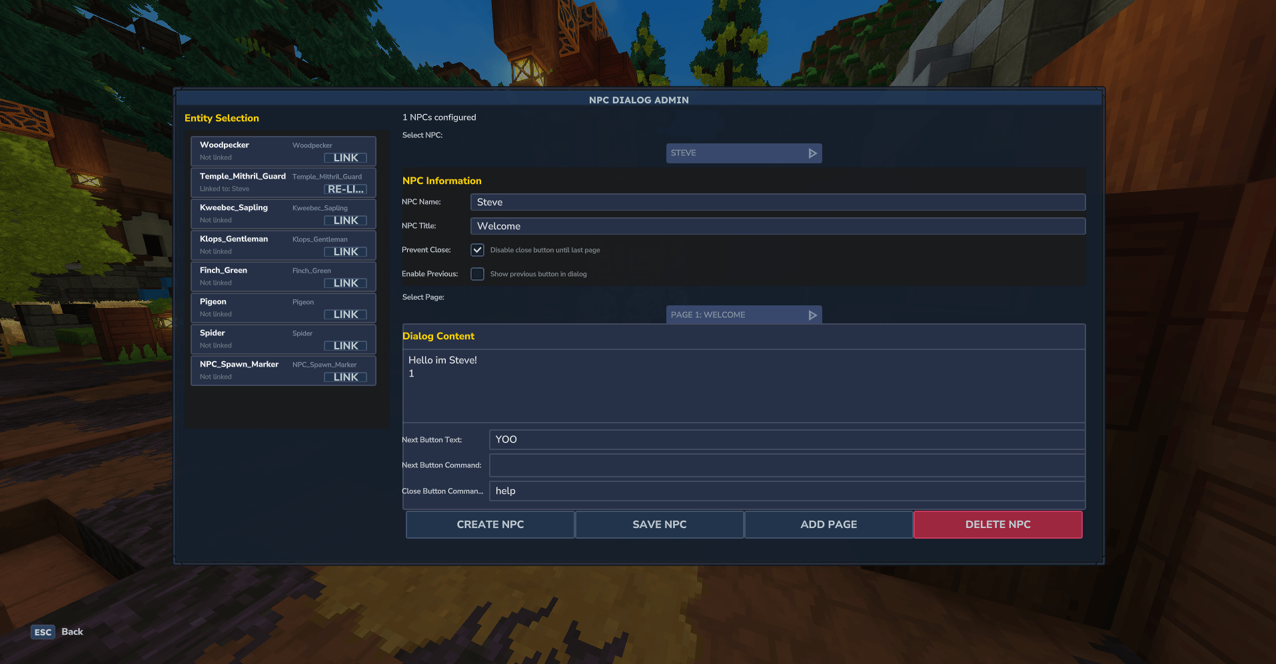Save the NPC configuration

[x=659, y=525]
